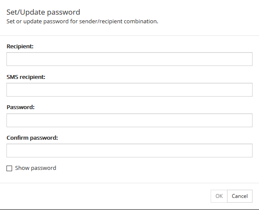Click the separator line above the OK button

pyautogui.click(x=129, y=183)
